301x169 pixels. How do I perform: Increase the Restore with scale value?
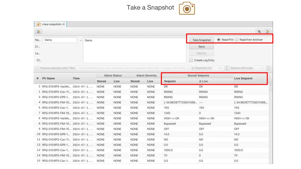(268, 67)
